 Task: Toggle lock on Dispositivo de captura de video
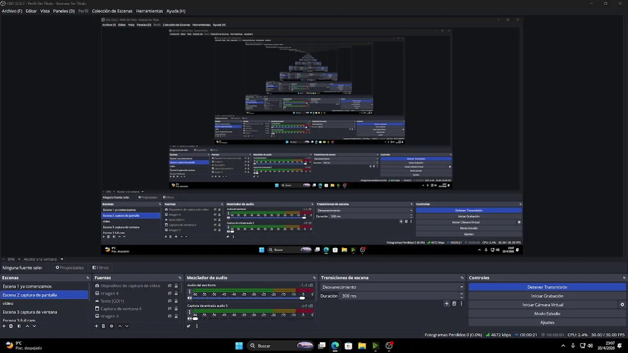pos(176,286)
